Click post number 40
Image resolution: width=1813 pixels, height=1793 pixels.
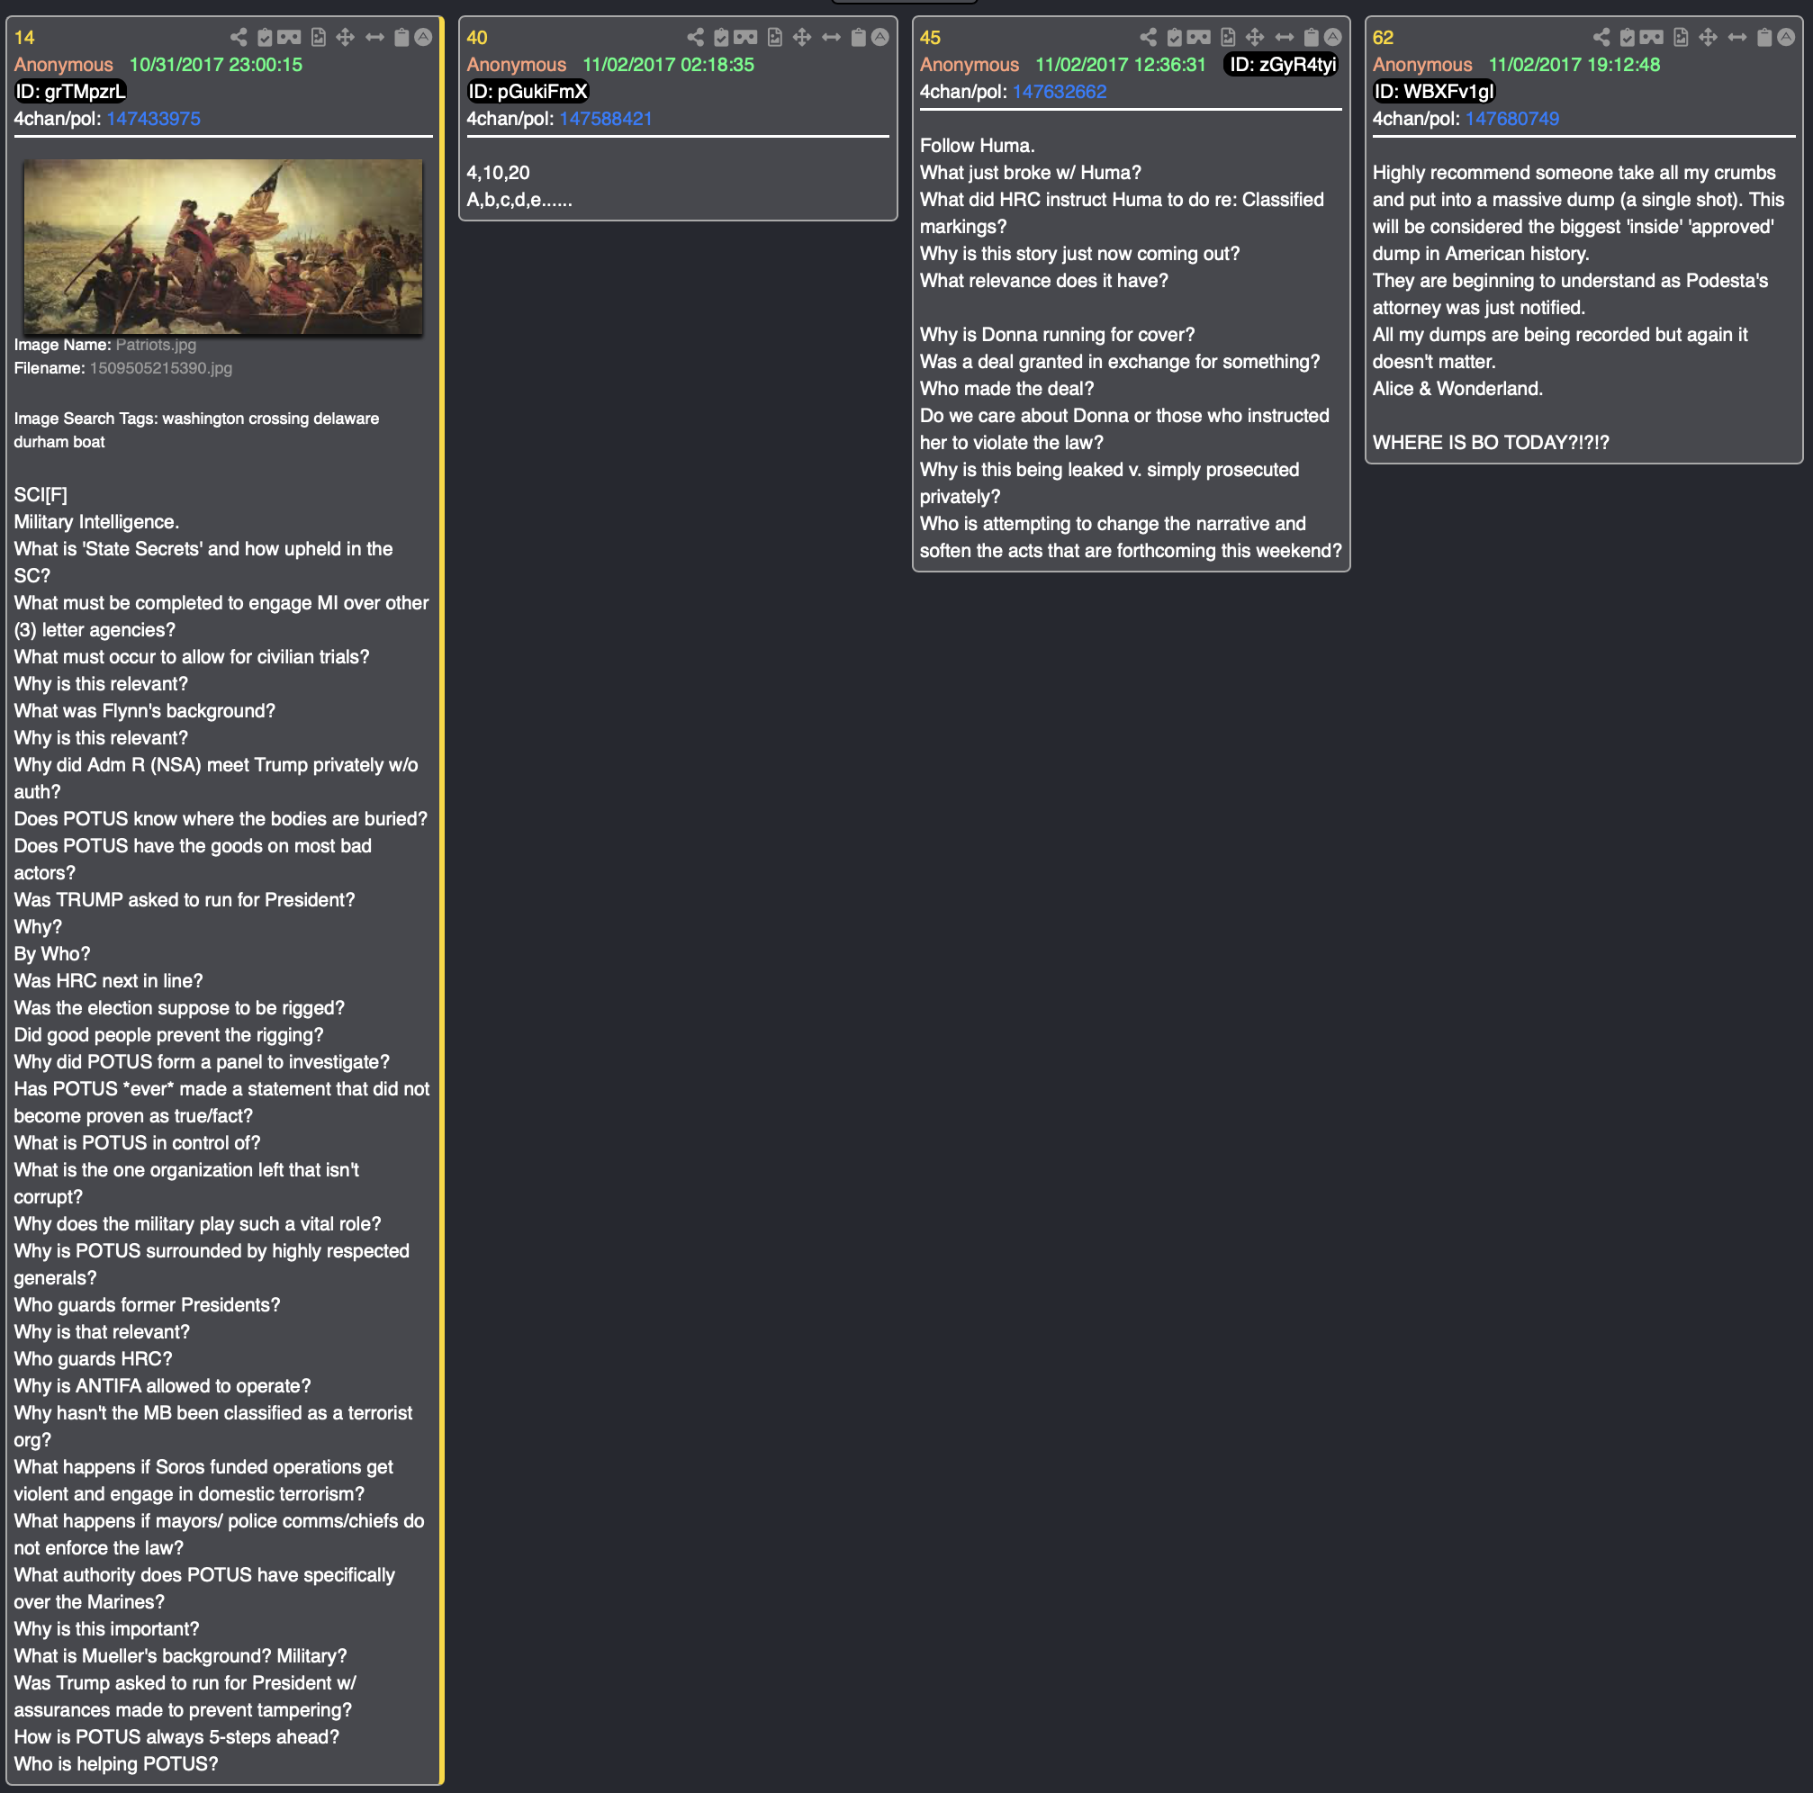[x=477, y=38]
